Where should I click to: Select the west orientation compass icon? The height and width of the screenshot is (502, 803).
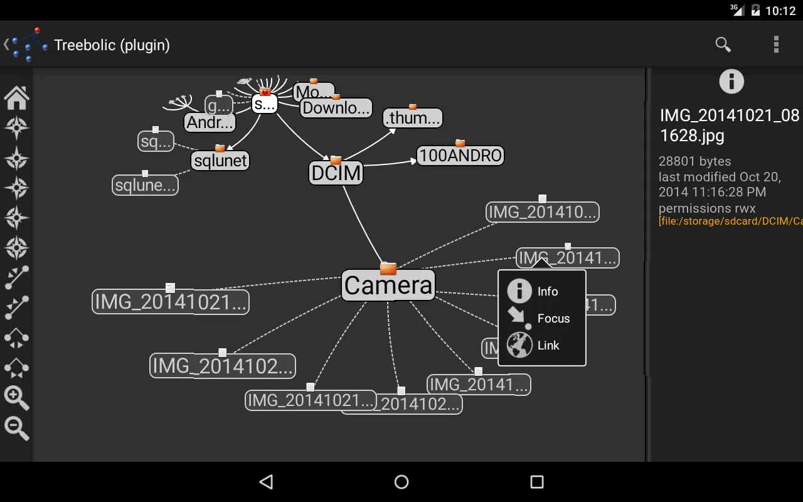[17, 218]
